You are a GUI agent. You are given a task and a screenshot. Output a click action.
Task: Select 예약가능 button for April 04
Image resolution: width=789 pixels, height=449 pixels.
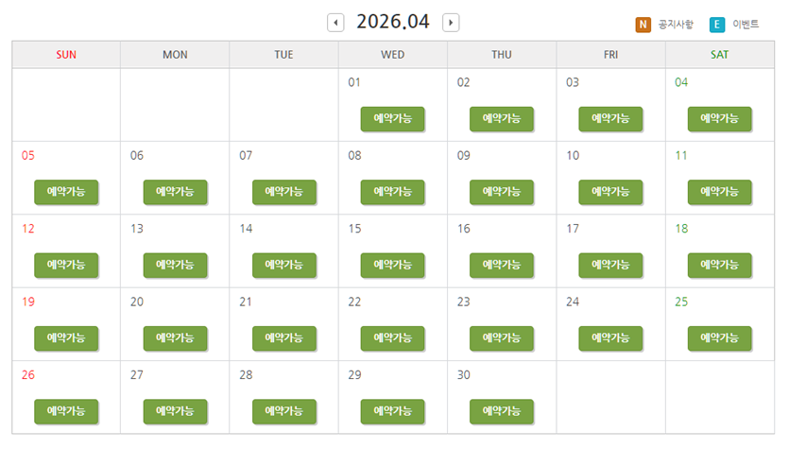point(720,119)
